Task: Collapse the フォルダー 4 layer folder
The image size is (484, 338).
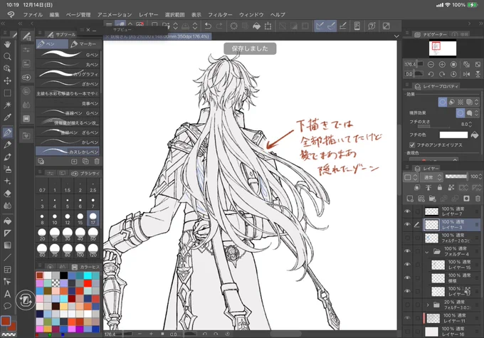Action: point(427,252)
